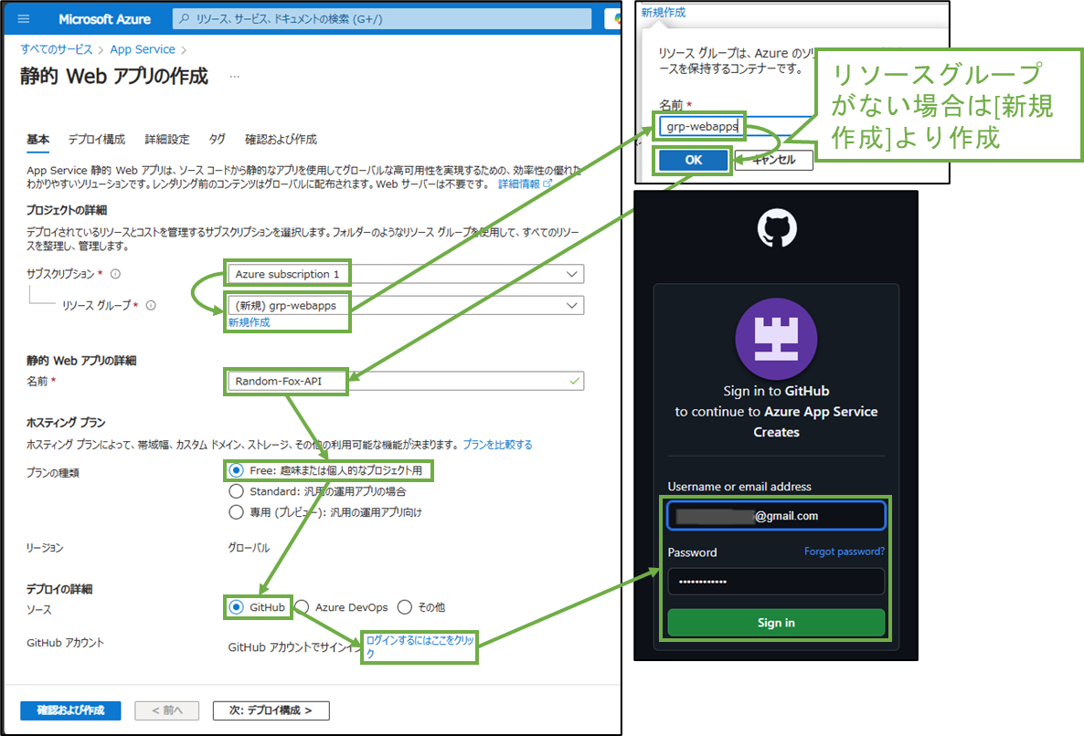Expand the resource group grp-webapps dropdown
Screen dimensions: 1084x736
pyautogui.click(x=406, y=305)
